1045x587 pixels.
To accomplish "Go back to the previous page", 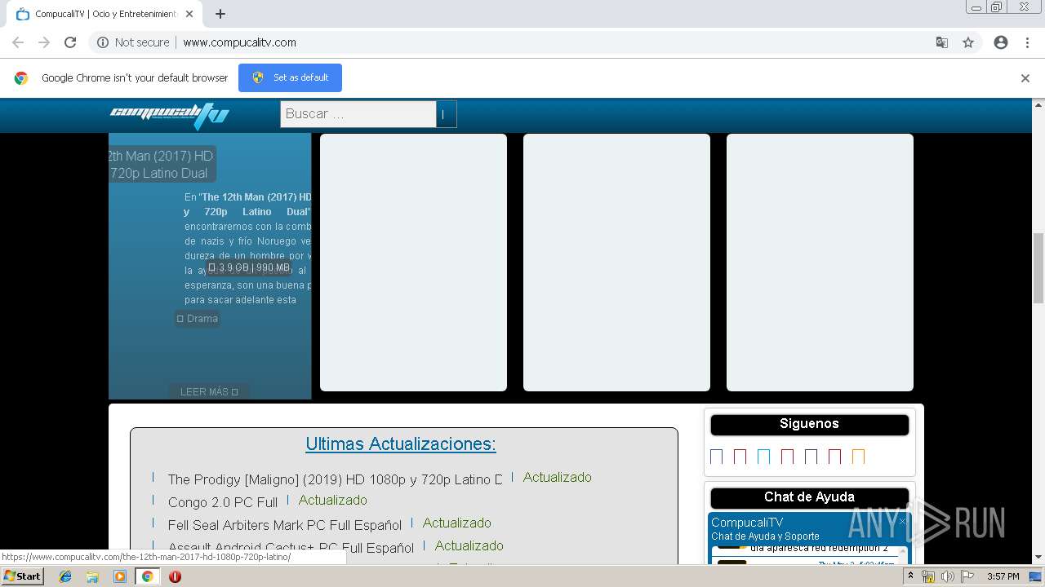I will point(18,42).
